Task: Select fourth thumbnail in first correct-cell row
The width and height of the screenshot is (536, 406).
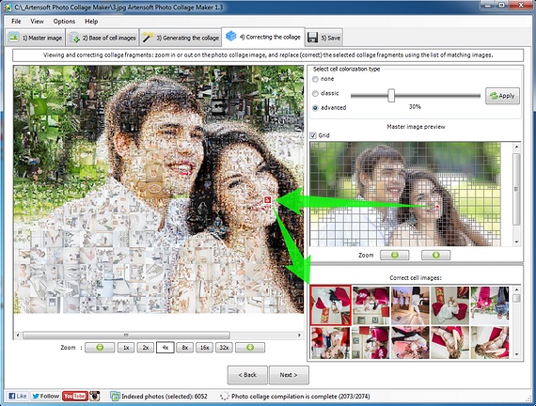Action: point(449,305)
